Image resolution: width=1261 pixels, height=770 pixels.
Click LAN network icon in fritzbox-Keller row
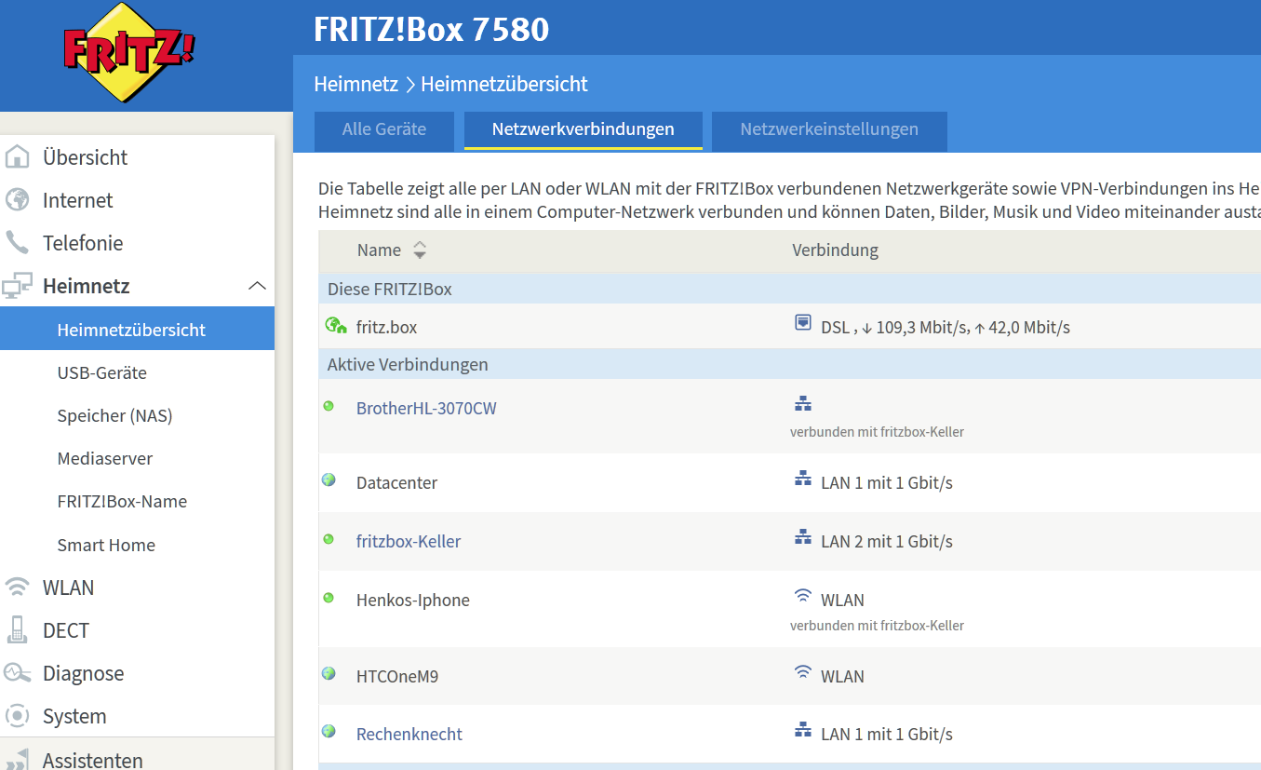[x=802, y=537]
